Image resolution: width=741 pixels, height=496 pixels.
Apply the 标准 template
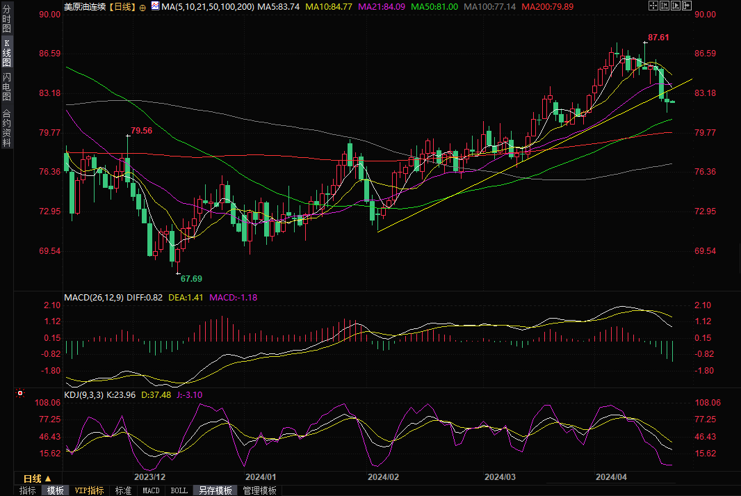pyautogui.click(x=123, y=490)
